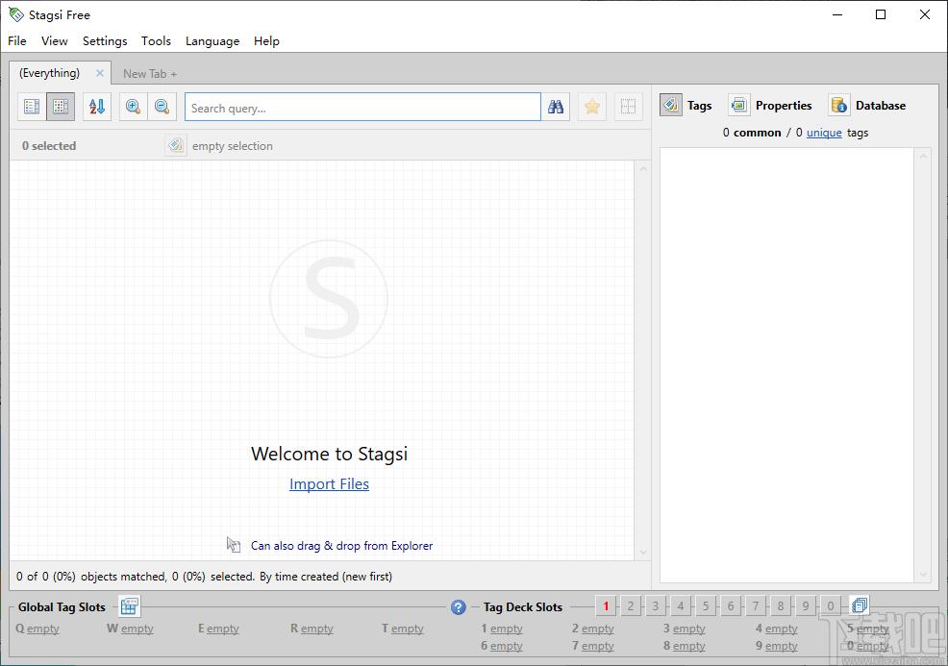Click the favorites star icon
948x666 pixels.
pyautogui.click(x=592, y=107)
